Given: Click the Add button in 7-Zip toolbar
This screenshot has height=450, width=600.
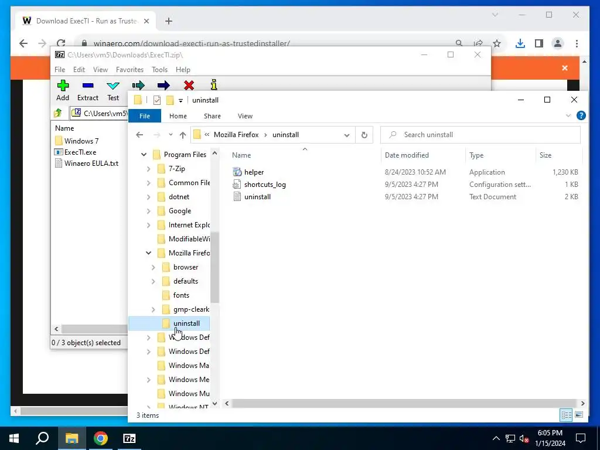Looking at the screenshot, I should [x=63, y=91].
